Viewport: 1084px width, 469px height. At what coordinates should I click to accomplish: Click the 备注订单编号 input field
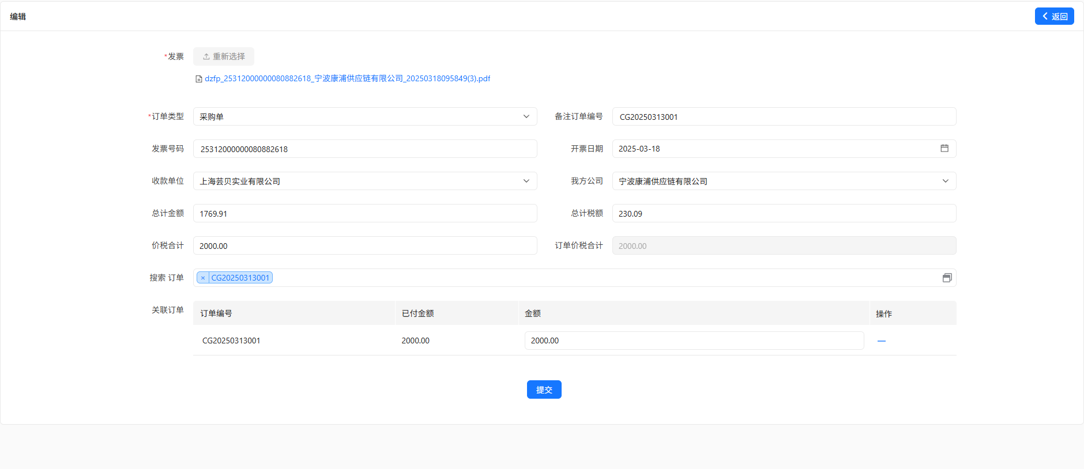click(x=784, y=116)
